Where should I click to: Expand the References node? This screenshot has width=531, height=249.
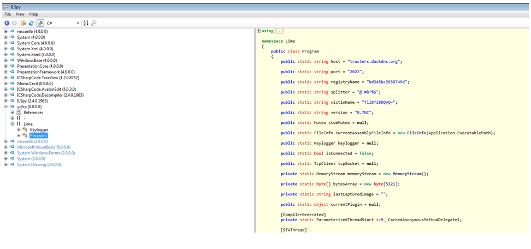[12, 112]
